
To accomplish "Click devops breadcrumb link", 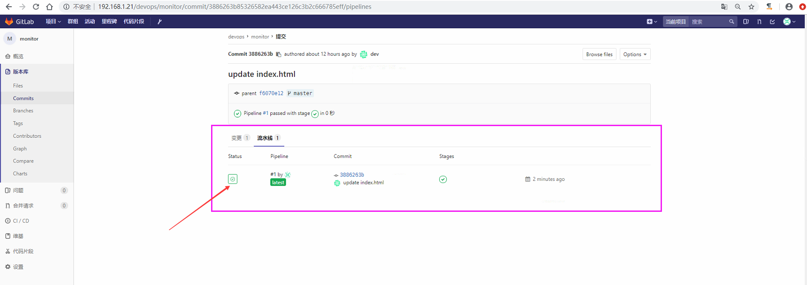I will pos(236,37).
